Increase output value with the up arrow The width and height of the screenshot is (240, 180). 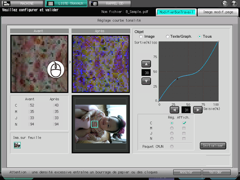point(146,64)
